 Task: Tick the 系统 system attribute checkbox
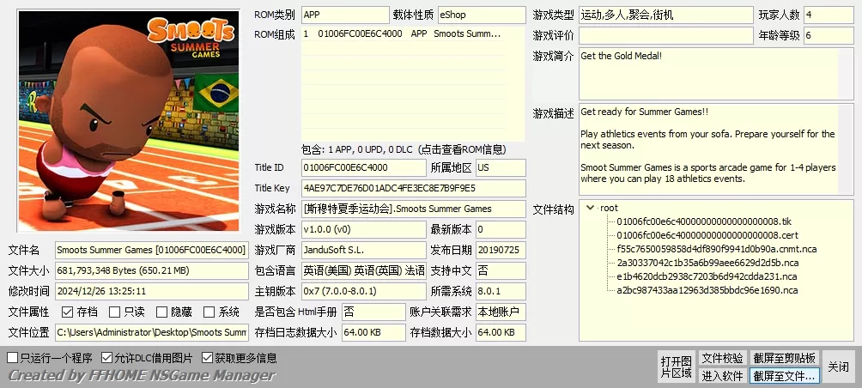(209, 312)
